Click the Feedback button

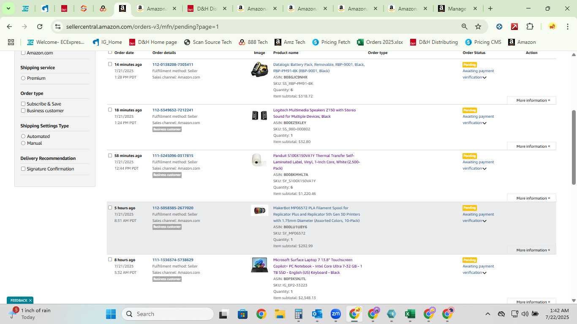point(19,300)
